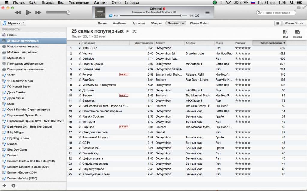The width and height of the screenshot is (307, 191).
Task: Open the search options magnifier dropdown
Action: coord(259,13)
